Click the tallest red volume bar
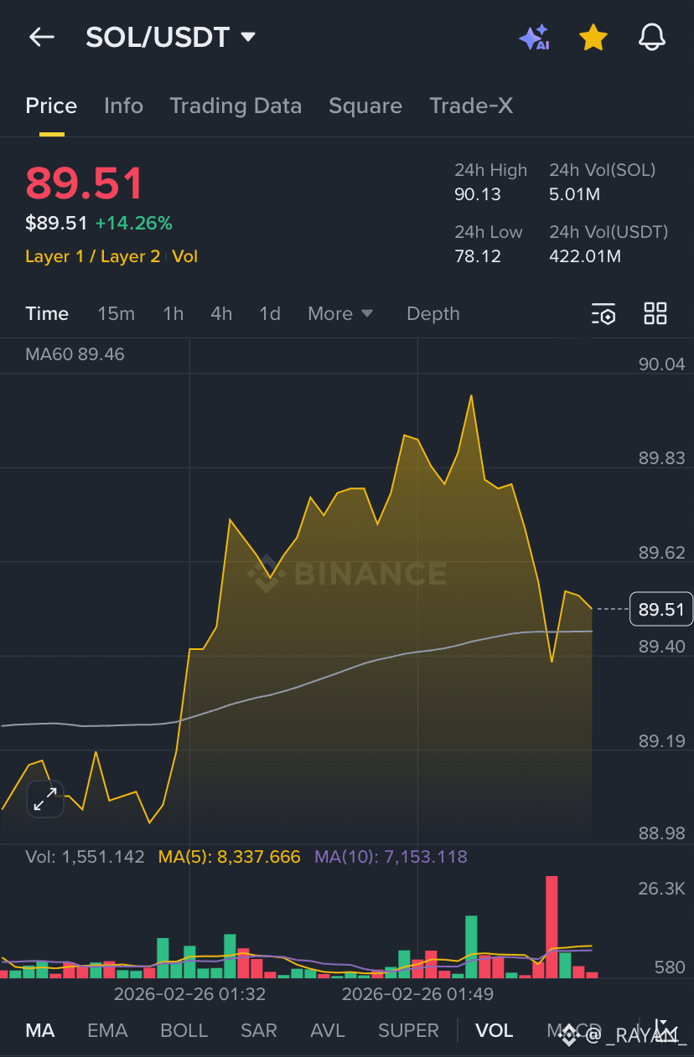The image size is (694, 1057). [x=552, y=926]
